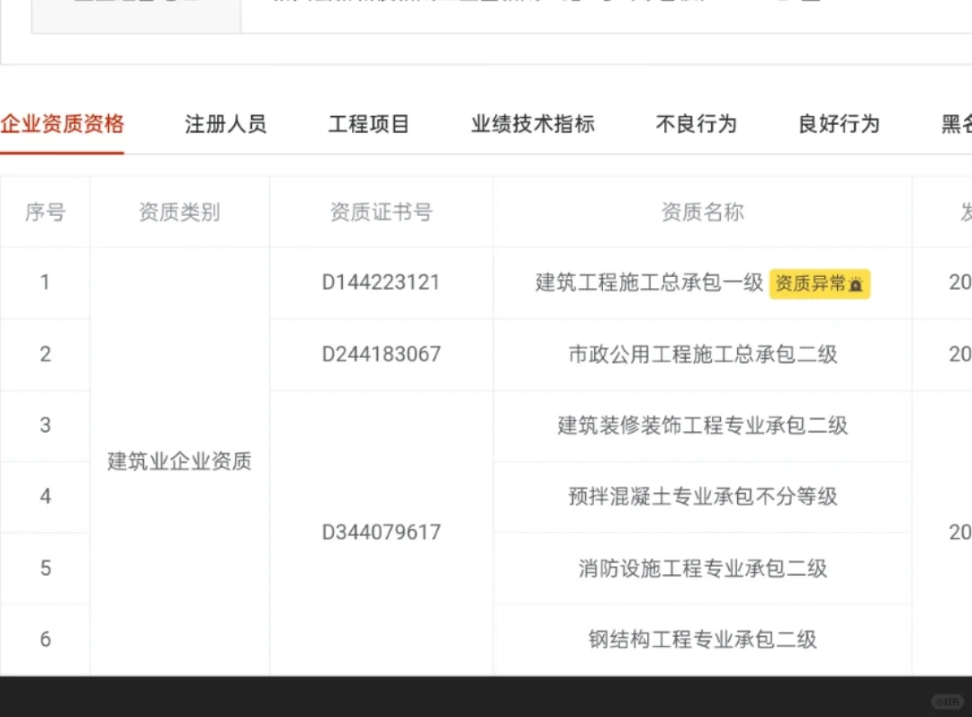Click 钢结构工程专业承包二级 entry

coord(703,639)
